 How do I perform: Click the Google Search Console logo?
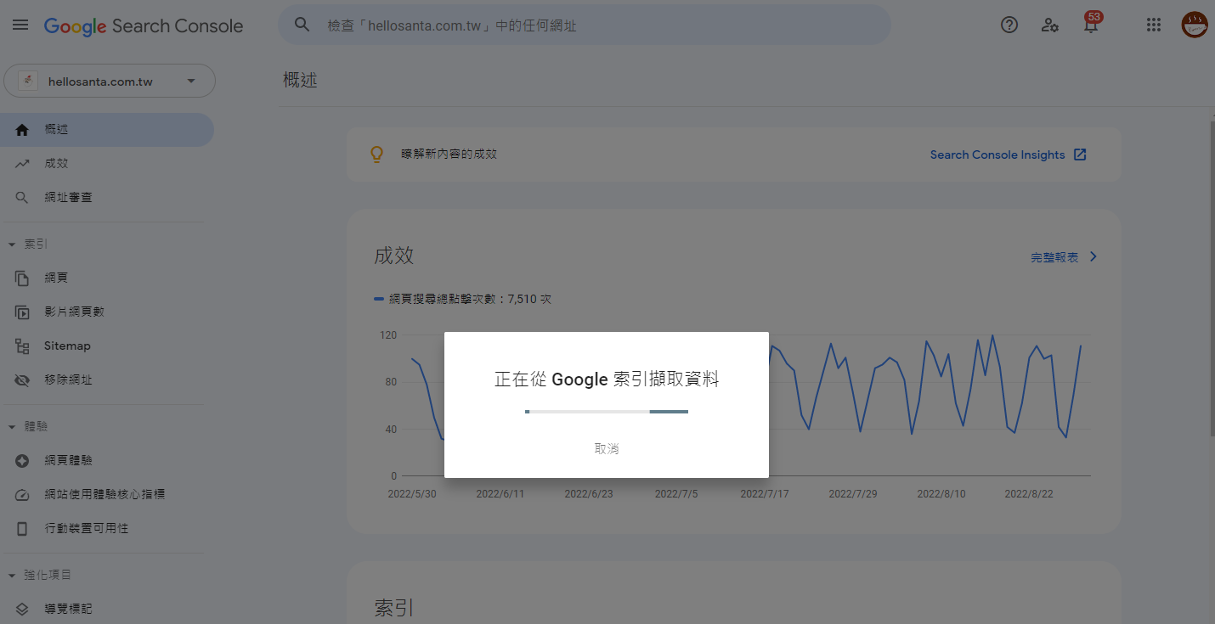coord(144,26)
